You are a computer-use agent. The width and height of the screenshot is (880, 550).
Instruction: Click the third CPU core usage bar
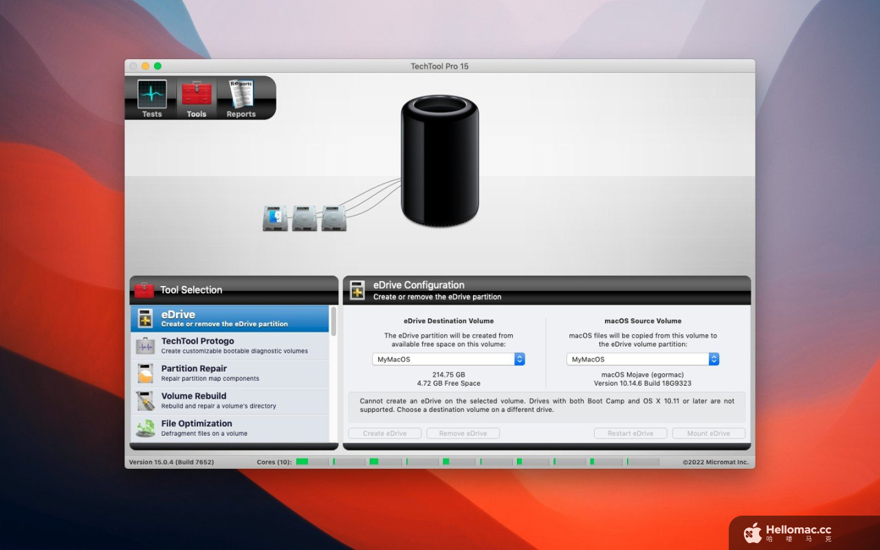tap(386, 462)
